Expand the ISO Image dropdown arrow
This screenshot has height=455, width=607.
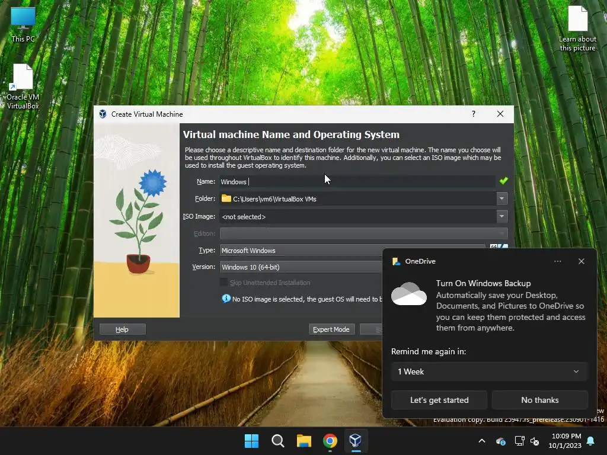click(501, 216)
